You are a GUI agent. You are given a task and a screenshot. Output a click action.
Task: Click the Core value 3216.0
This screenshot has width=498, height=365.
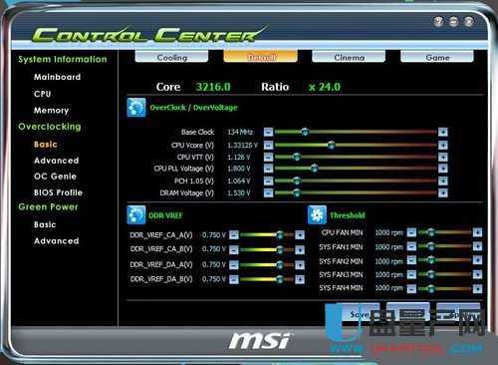click(213, 87)
